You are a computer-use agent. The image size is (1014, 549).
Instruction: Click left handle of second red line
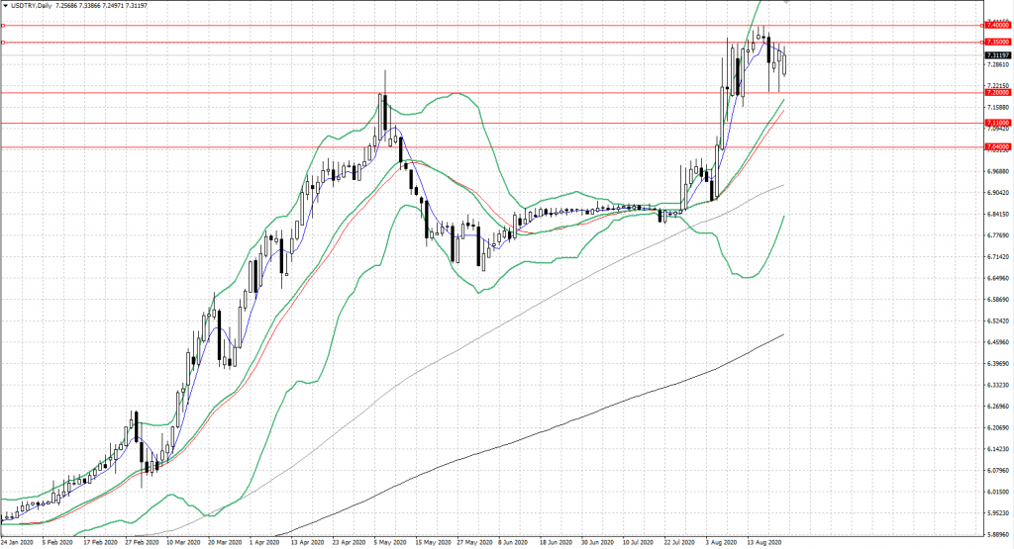click(3, 42)
